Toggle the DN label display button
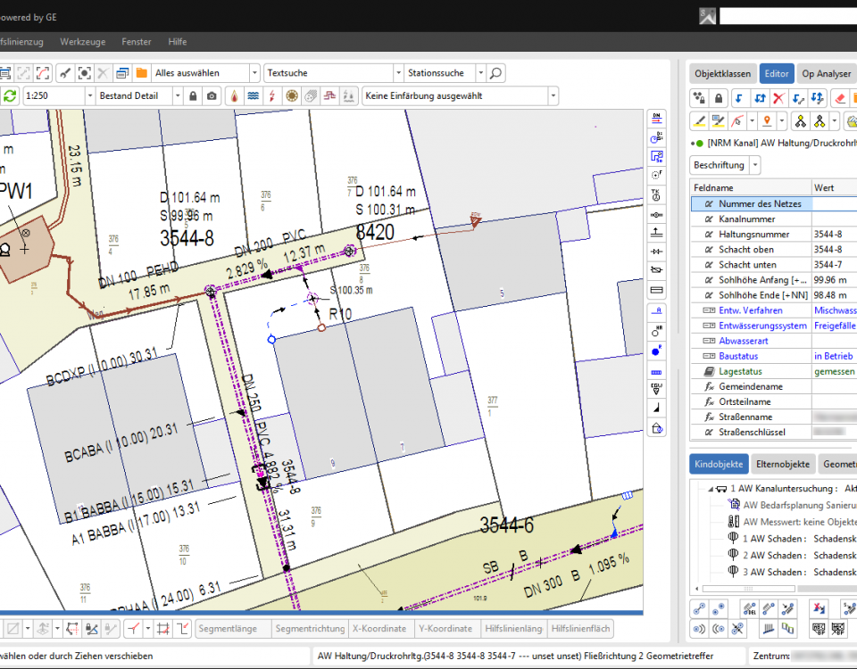 coord(657,118)
